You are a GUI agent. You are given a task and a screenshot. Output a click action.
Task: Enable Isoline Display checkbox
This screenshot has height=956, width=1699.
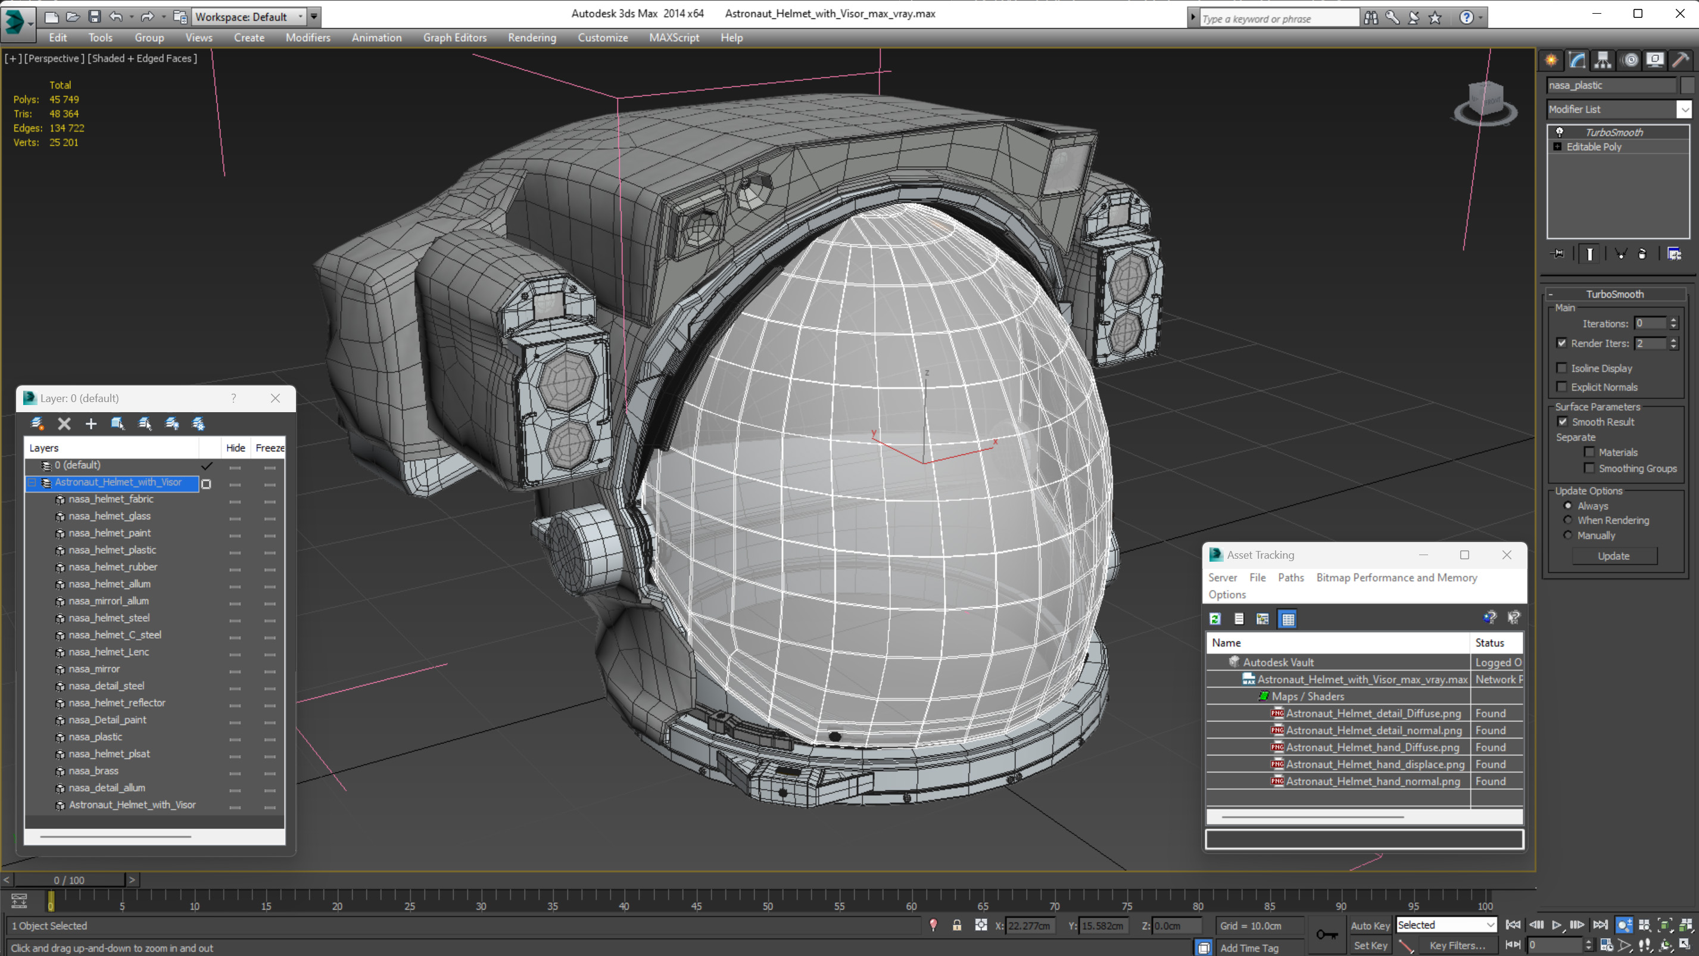1561,368
